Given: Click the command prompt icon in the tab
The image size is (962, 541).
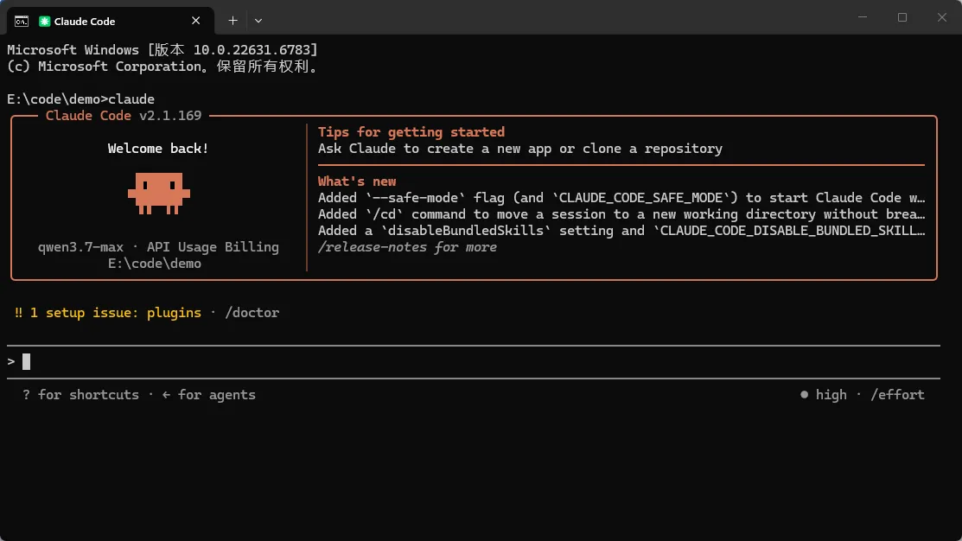Looking at the screenshot, I should (22, 22).
